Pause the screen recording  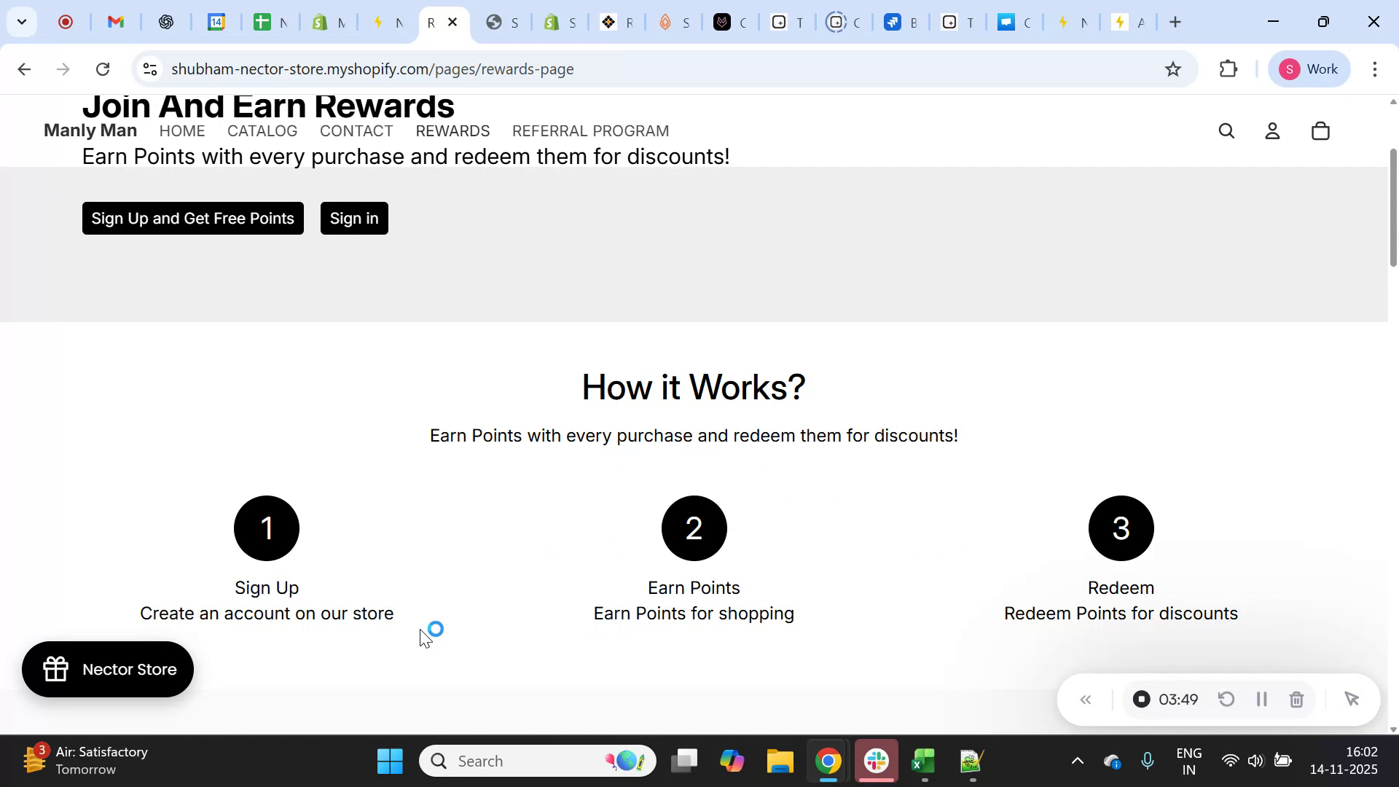point(1262,699)
